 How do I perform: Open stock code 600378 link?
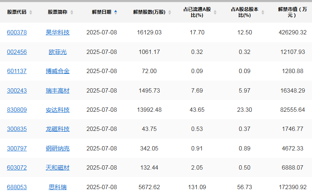pyautogui.click(x=17, y=32)
